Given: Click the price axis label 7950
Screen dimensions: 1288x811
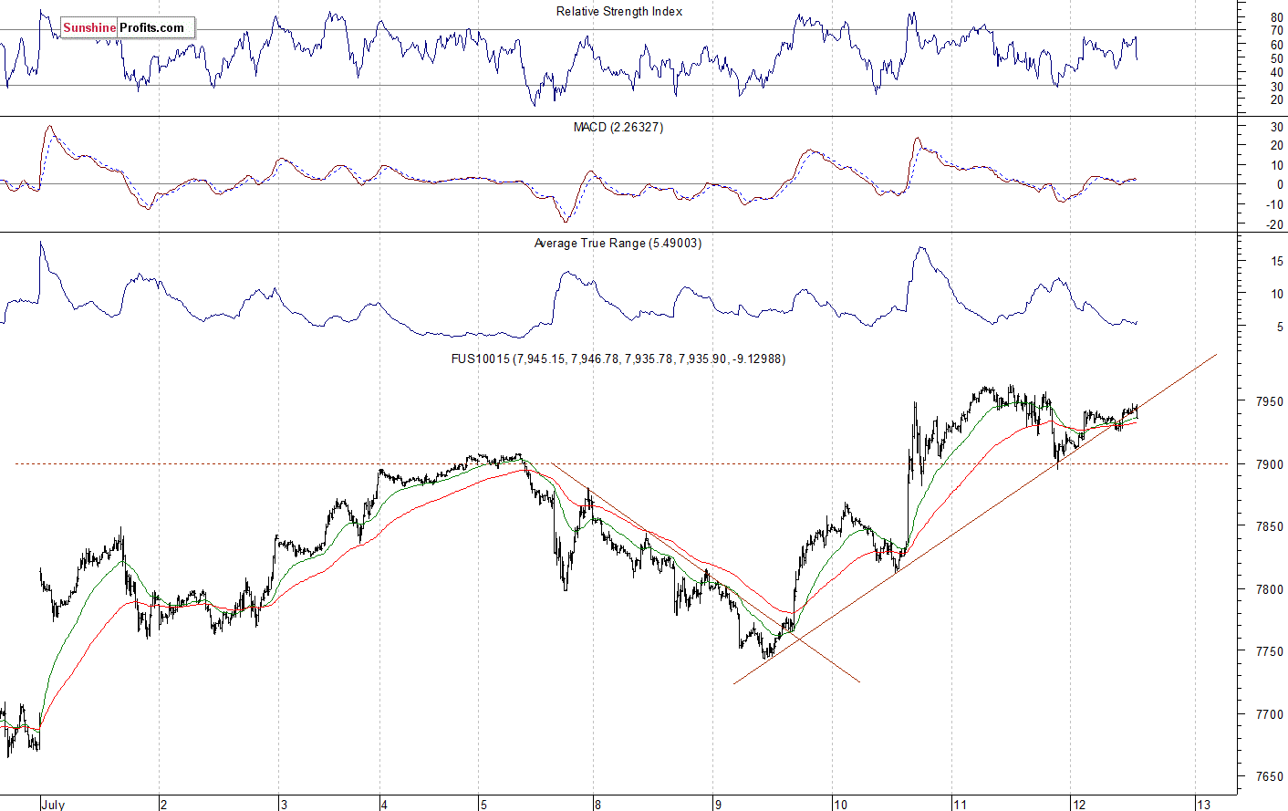Looking at the screenshot, I should coord(1270,402).
